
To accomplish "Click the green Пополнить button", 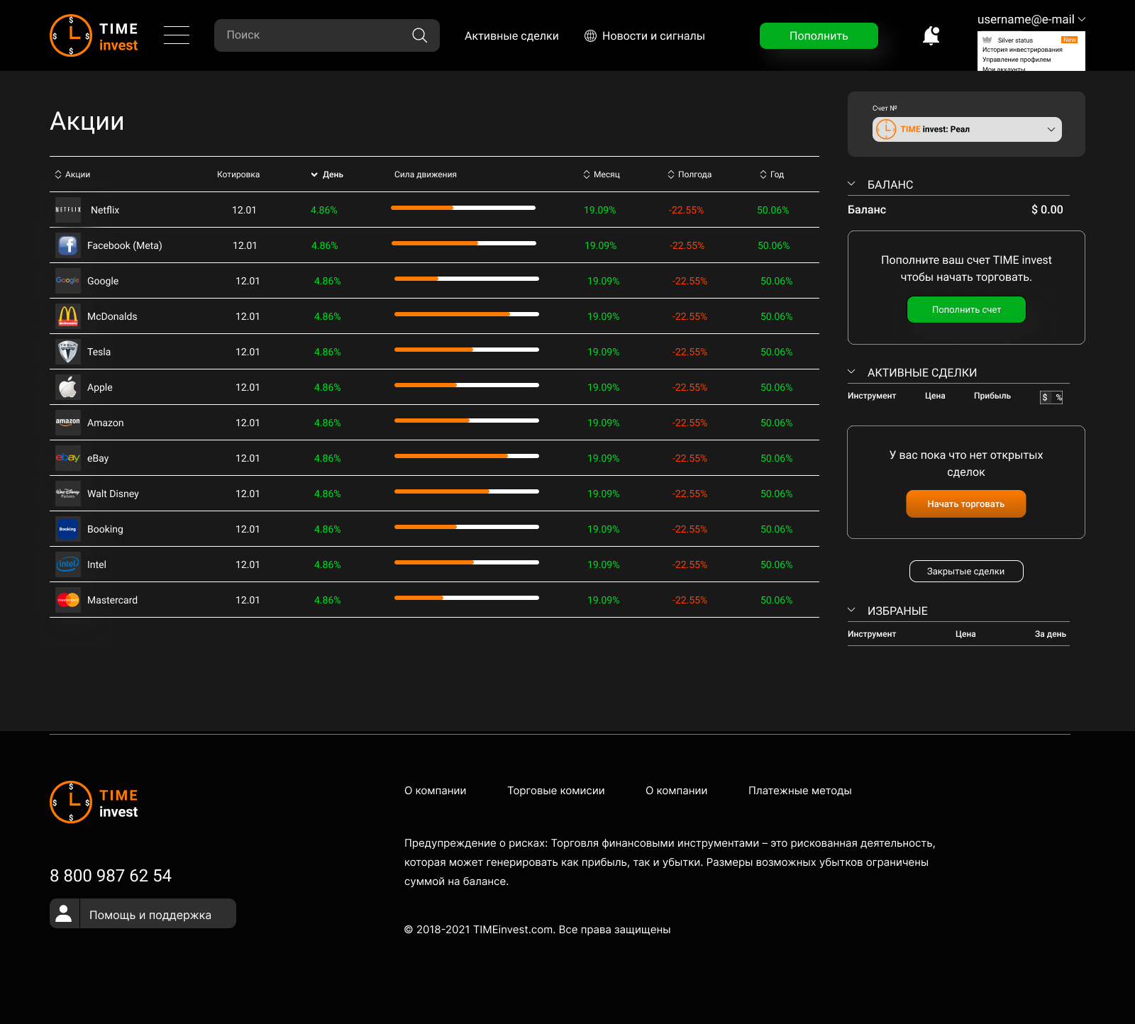I will (x=819, y=35).
